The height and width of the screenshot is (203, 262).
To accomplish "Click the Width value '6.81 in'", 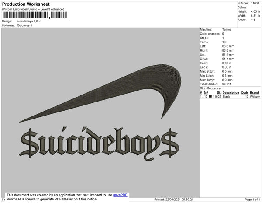I will point(255,16).
